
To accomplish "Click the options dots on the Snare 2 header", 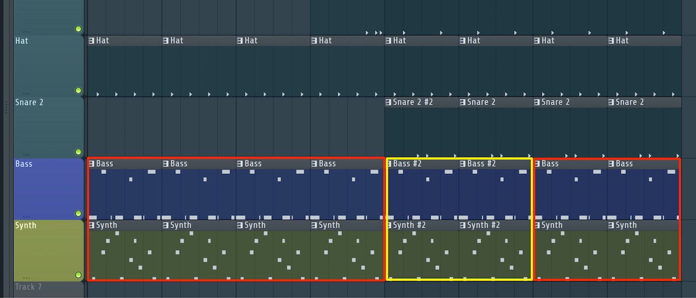I will click(x=26, y=155).
